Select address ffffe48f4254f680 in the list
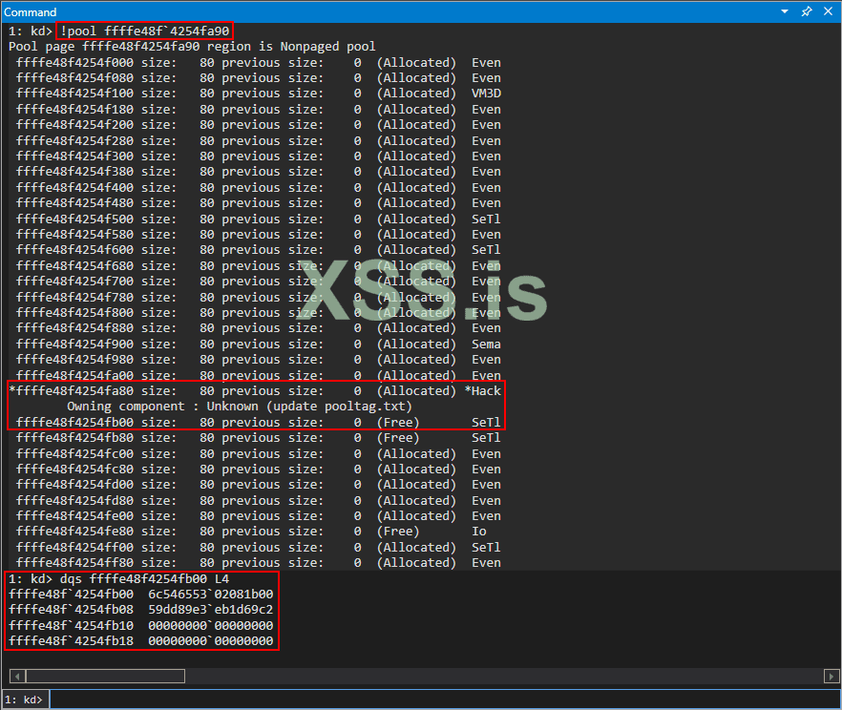The width and height of the screenshot is (842, 710). click(x=74, y=265)
